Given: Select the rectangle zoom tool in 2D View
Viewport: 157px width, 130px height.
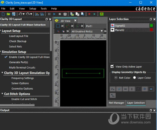Looking at the screenshot, I should coord(58,26).
